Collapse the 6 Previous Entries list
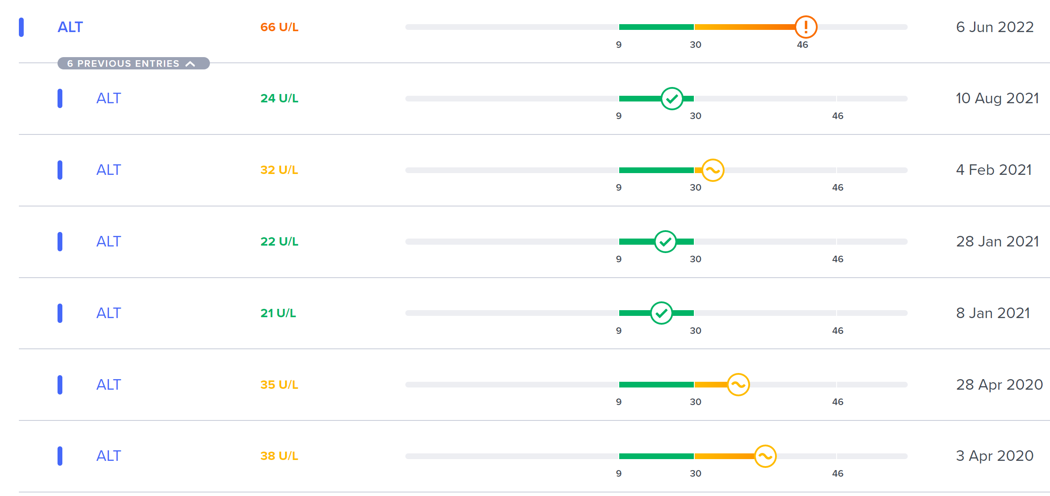 (134, 63)
